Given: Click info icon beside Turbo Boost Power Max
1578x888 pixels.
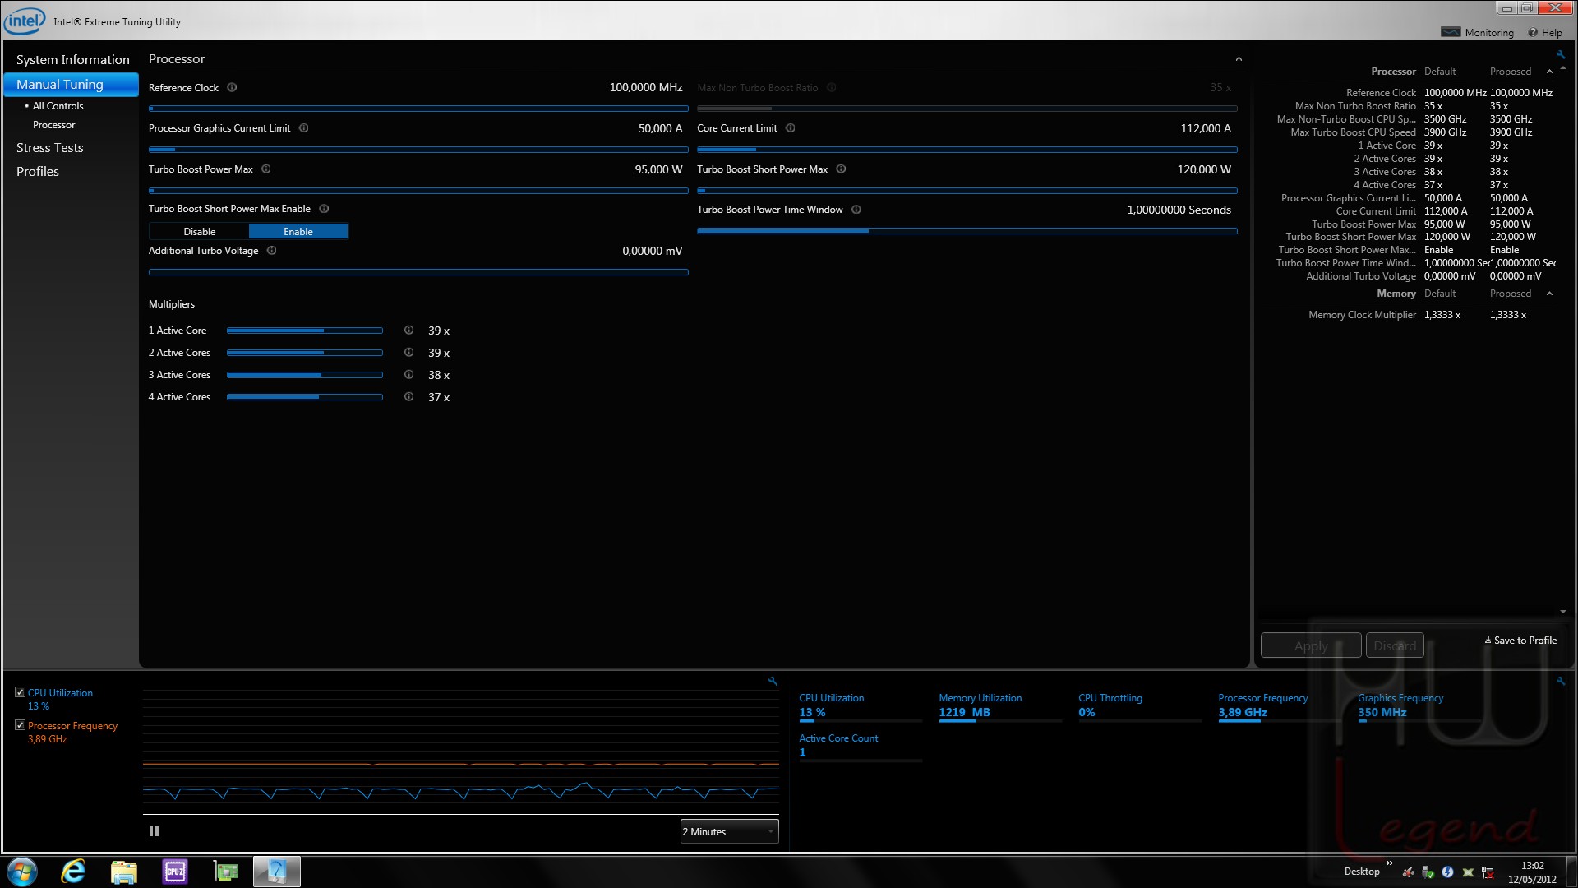Looking at the screenshot, I should pos(266,169).
